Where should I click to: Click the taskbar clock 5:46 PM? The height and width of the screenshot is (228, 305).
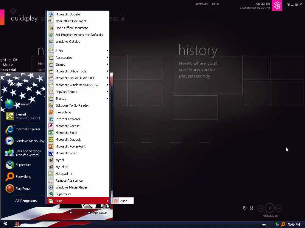click(294, 224)
